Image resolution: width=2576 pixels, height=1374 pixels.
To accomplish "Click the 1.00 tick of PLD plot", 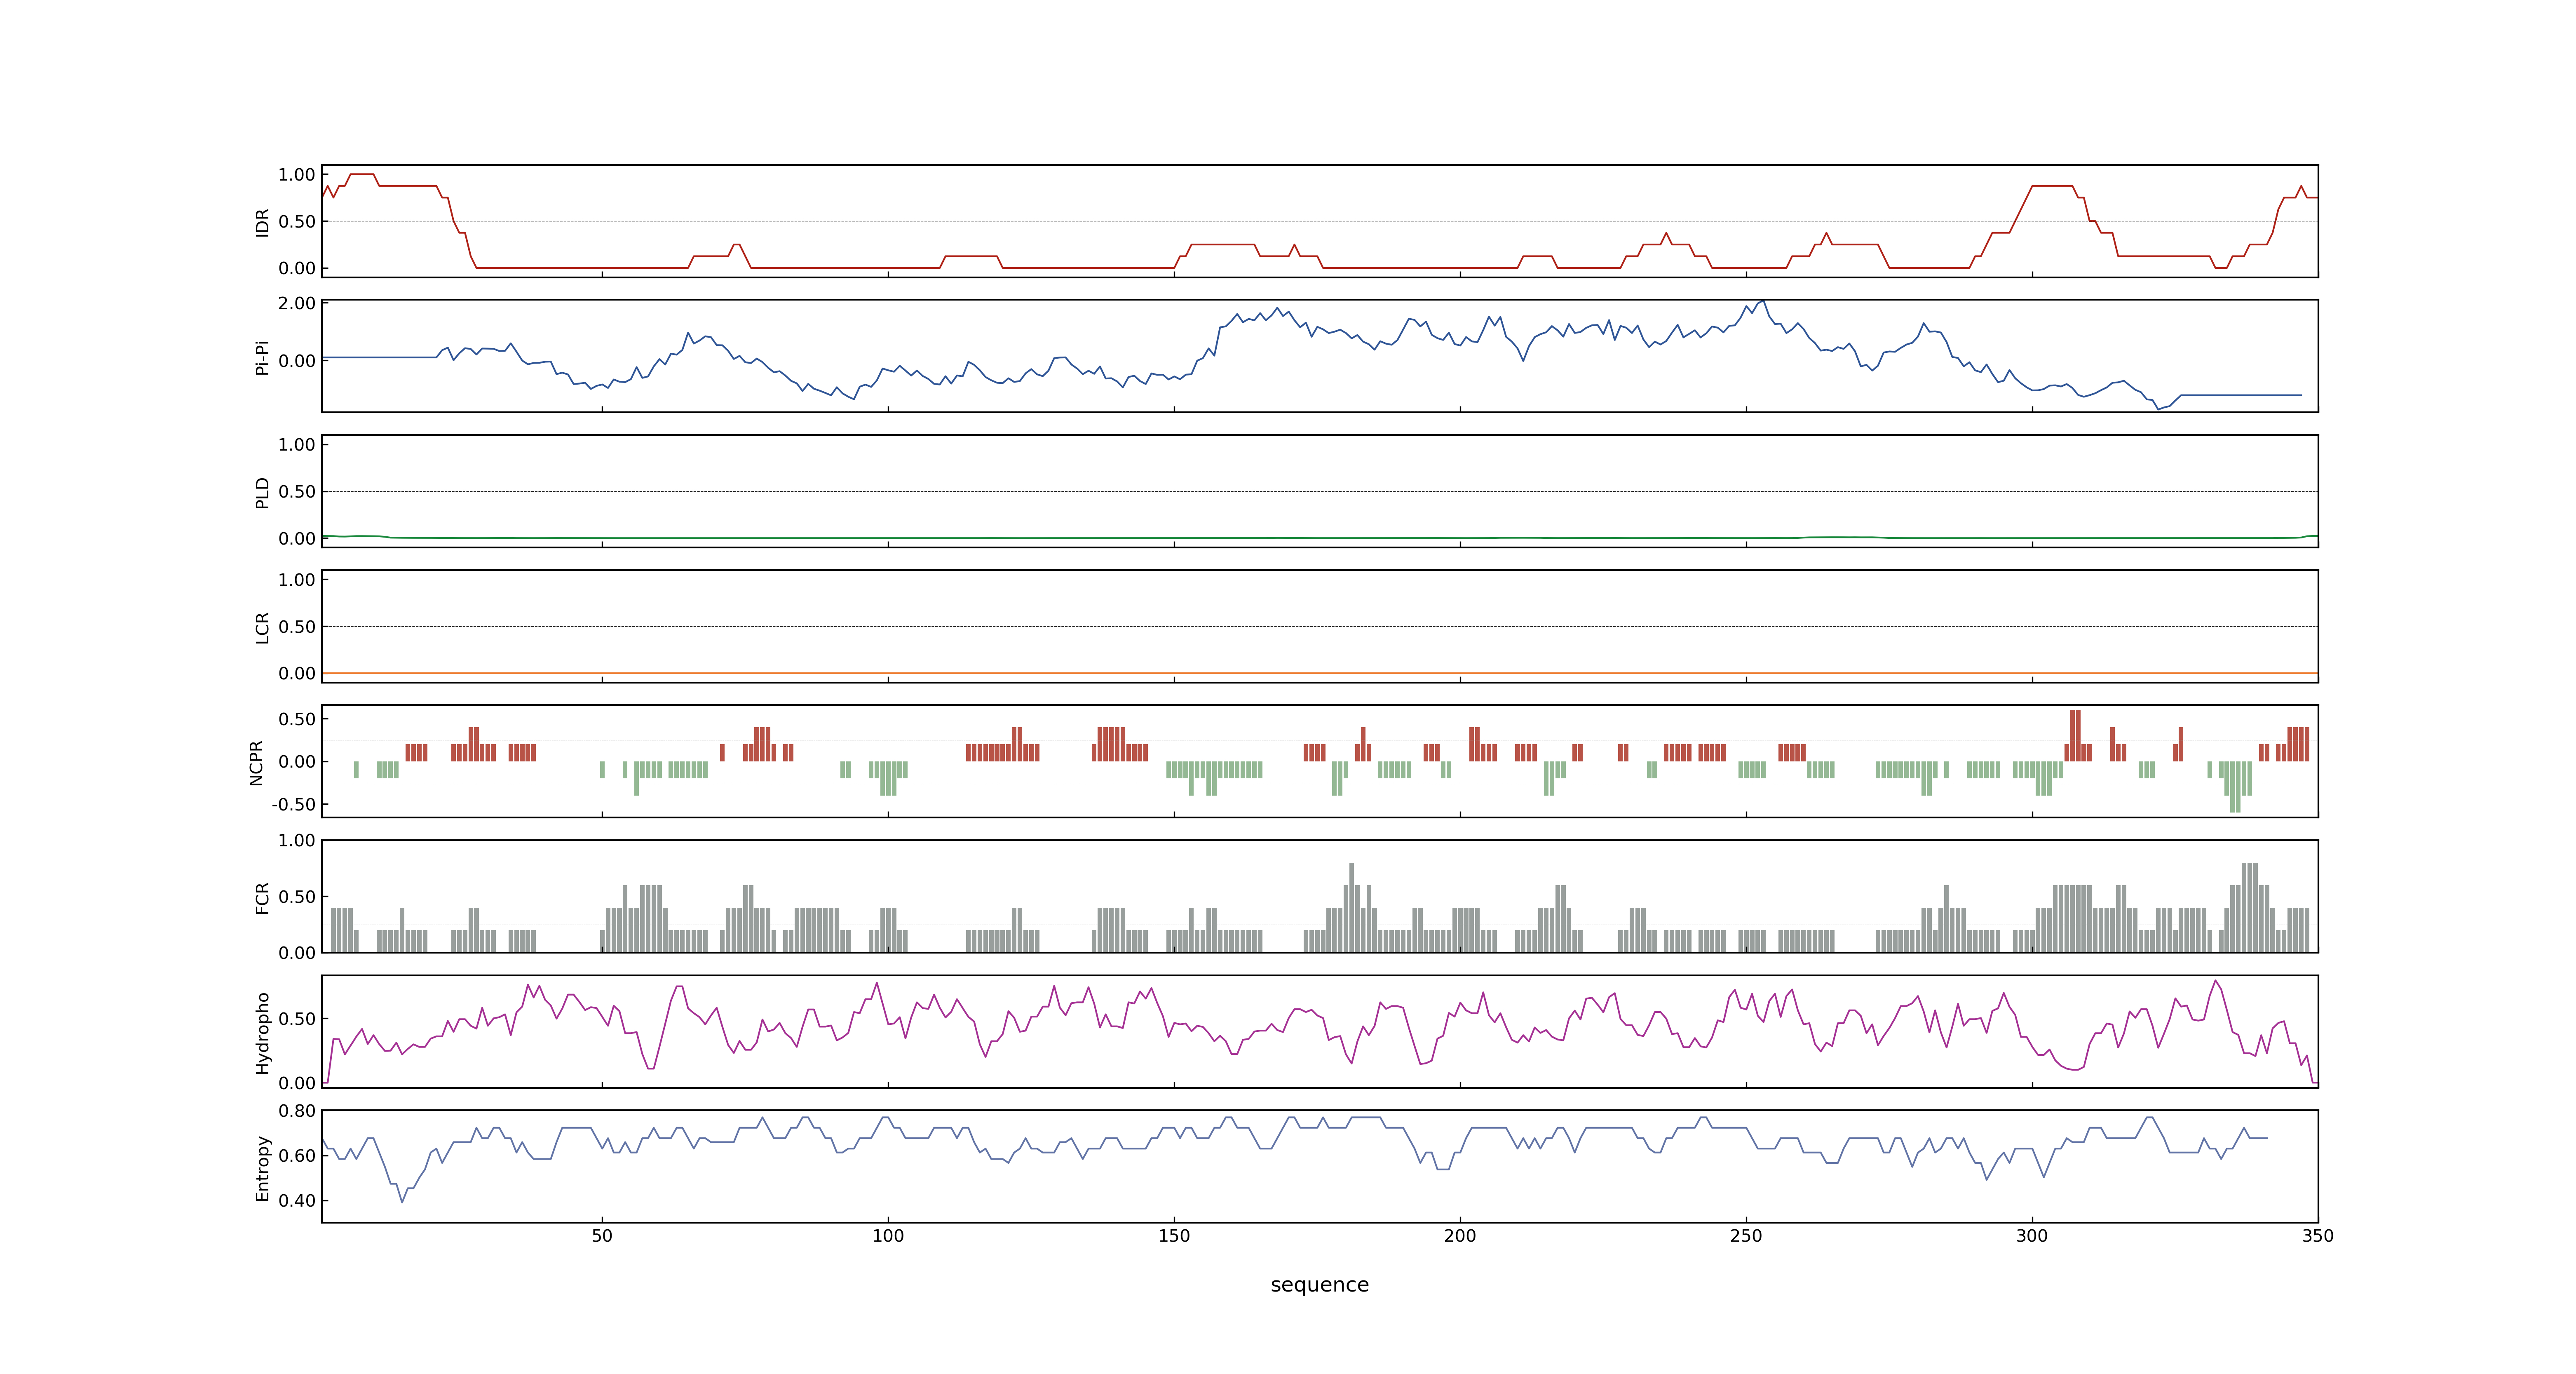I will point(297,445).
